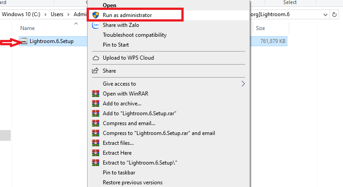Click WinRAR icon beside Add to archive
The height and width of the screenshot is (187, 343).
click(x=95, y=104)
